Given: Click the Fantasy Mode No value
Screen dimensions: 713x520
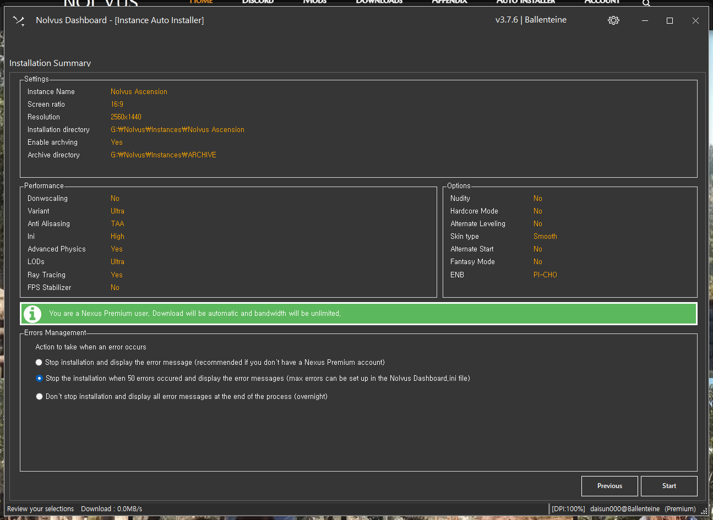Looking at the screenshot, I should 538,262.
